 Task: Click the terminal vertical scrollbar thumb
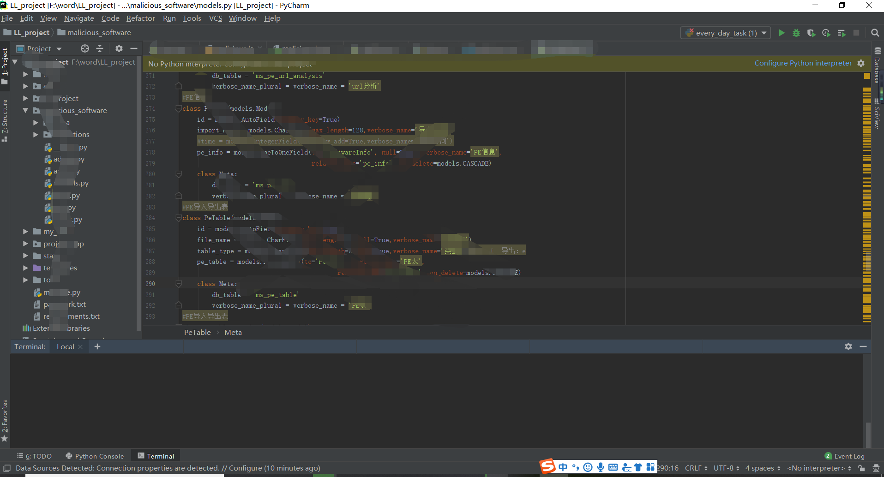868,434
